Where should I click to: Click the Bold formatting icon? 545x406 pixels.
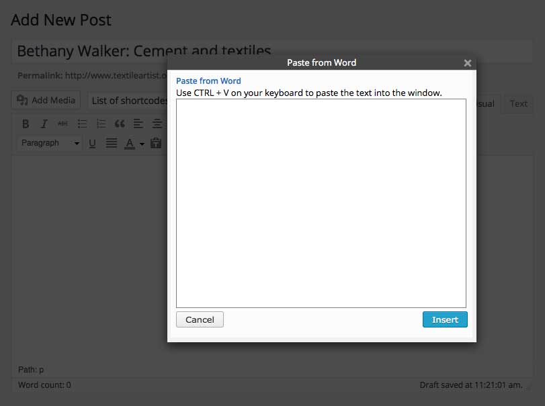(x=26, y=124)
